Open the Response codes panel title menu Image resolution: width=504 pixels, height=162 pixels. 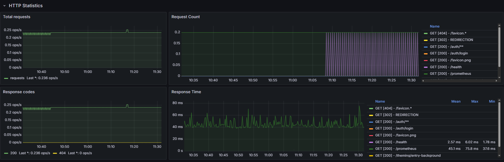[x=19, y=92]
